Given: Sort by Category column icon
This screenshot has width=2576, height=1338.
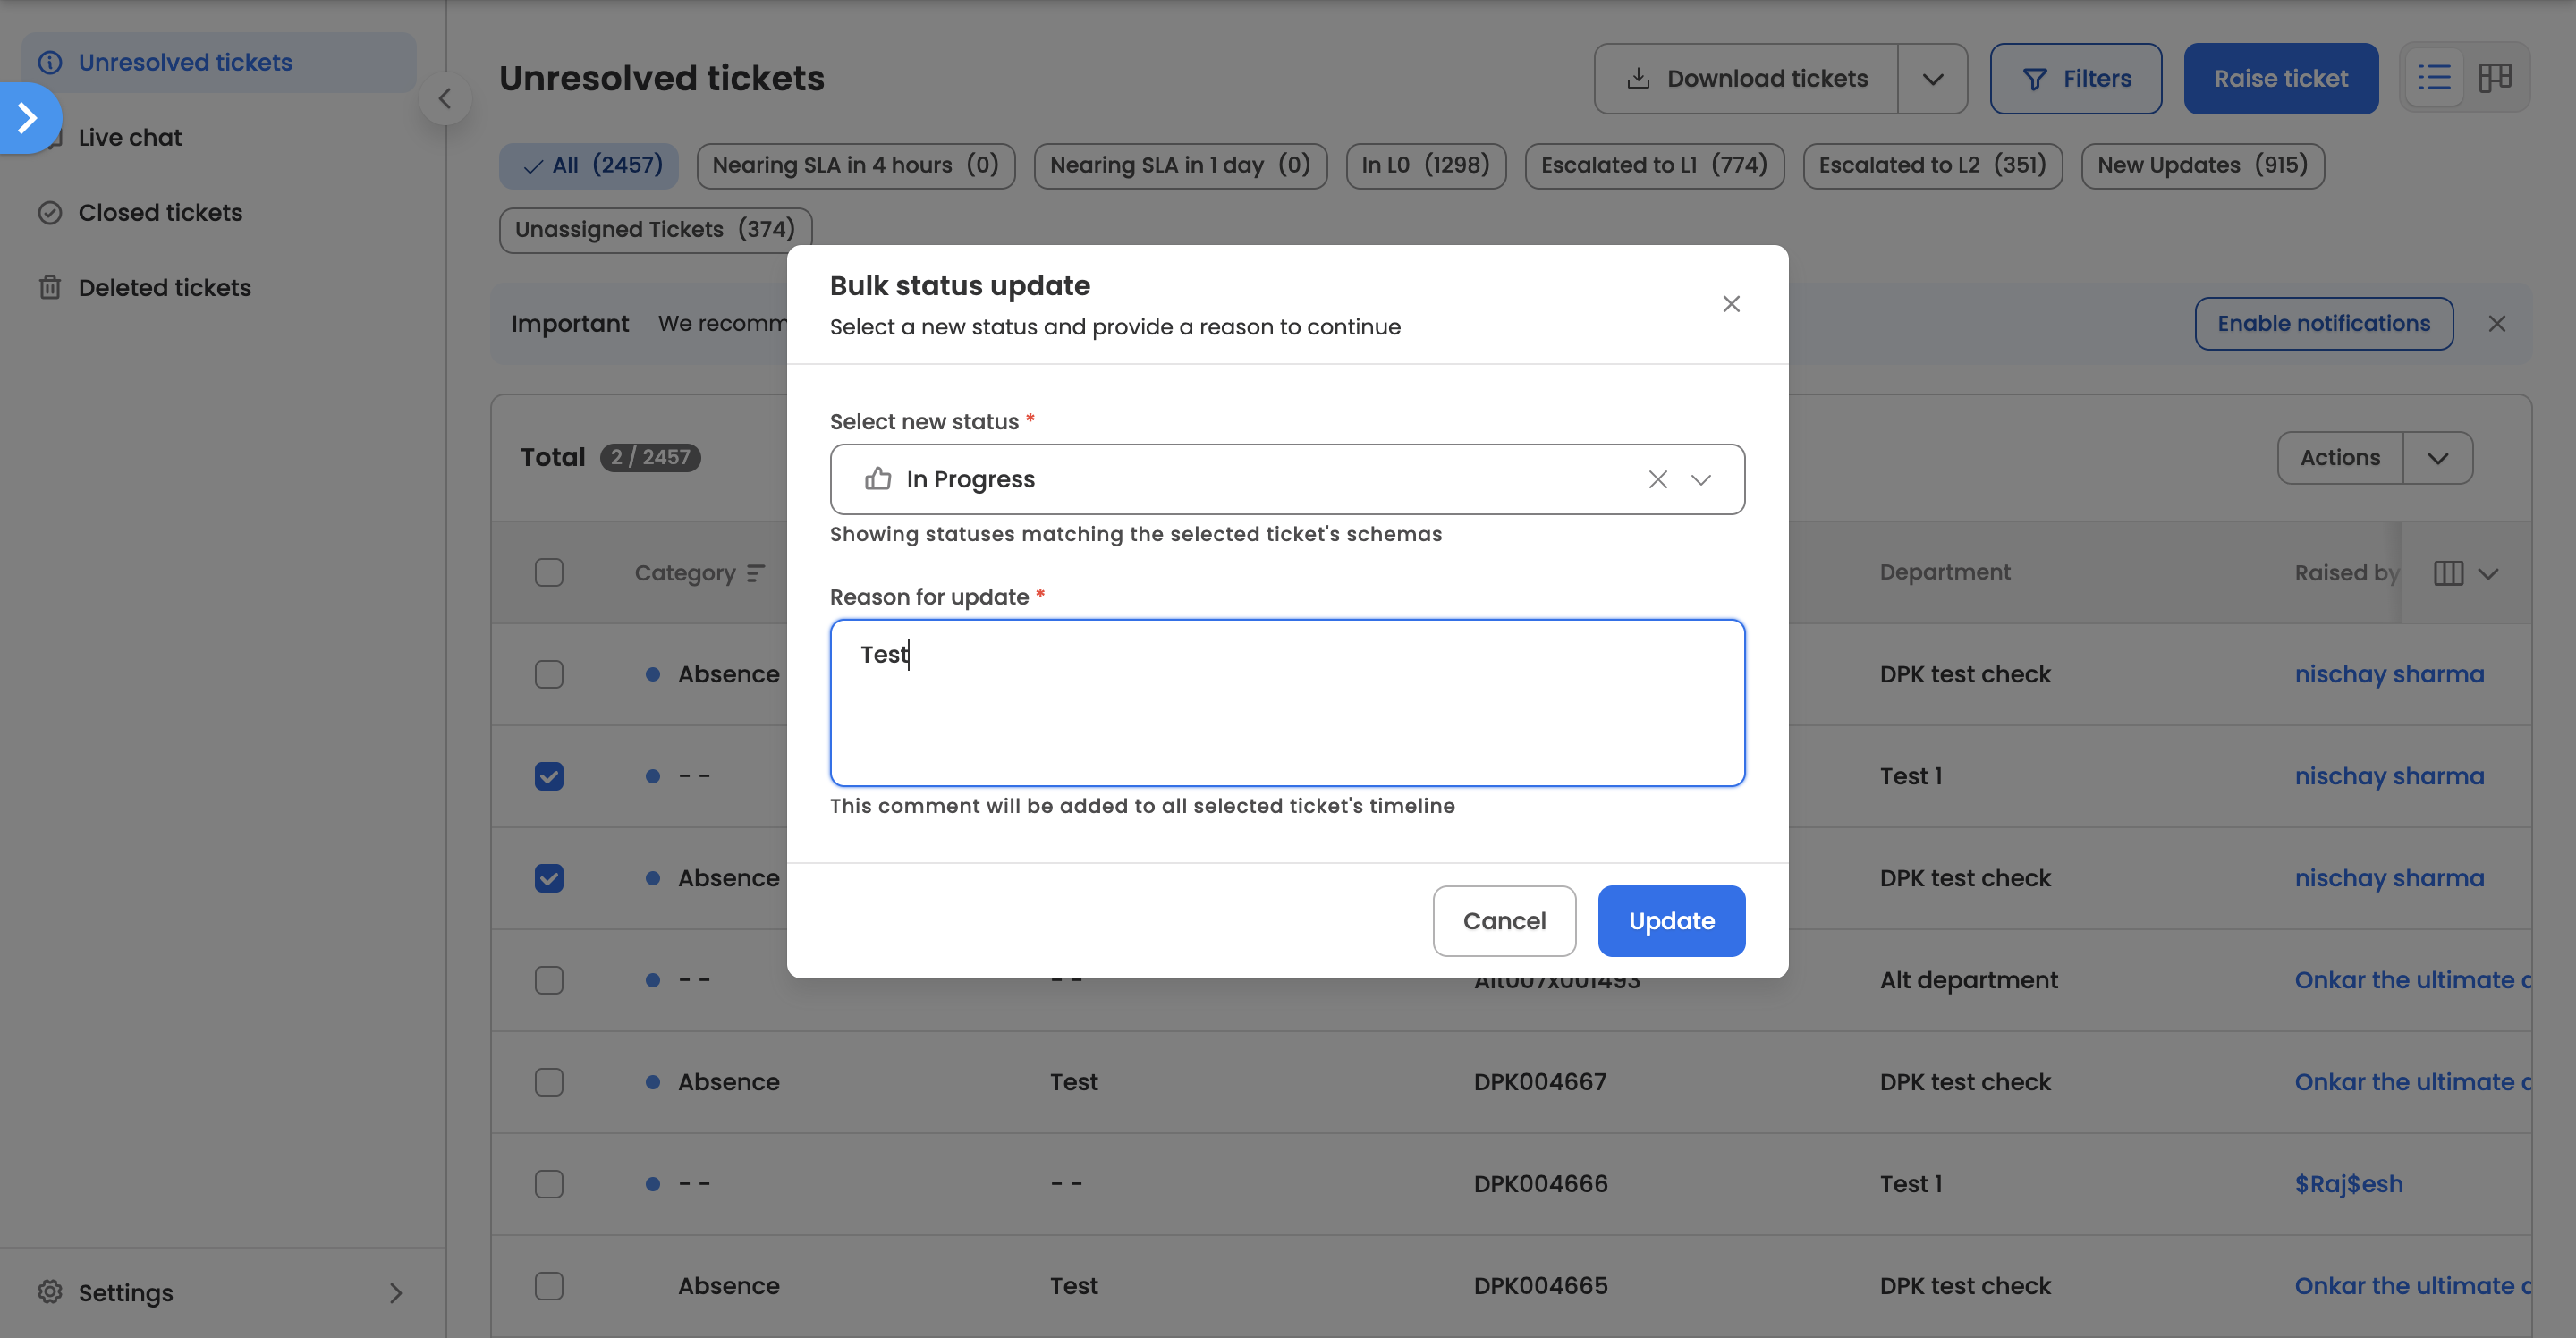Looking at the screenshot, I should [756, 573].
